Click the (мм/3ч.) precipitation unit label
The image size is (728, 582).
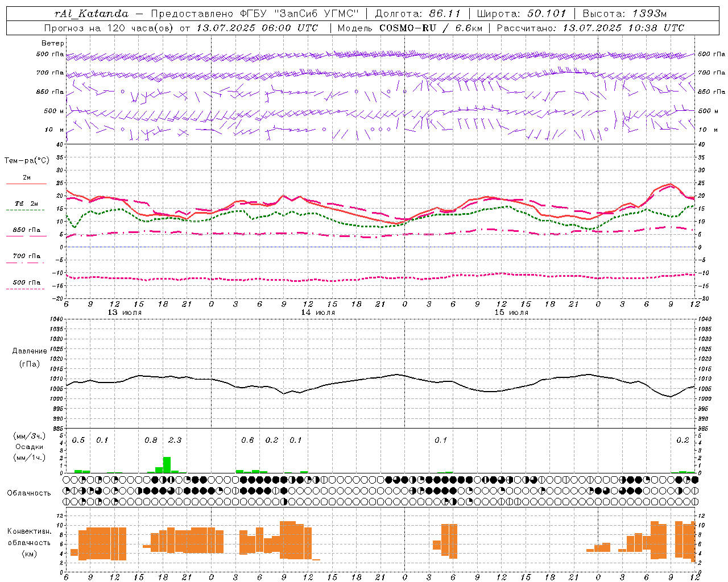[29, 436]
